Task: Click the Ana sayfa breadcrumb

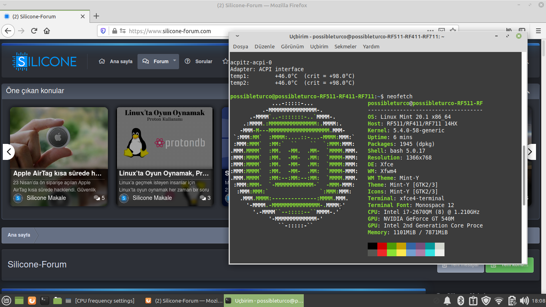Action: [19, 235]
